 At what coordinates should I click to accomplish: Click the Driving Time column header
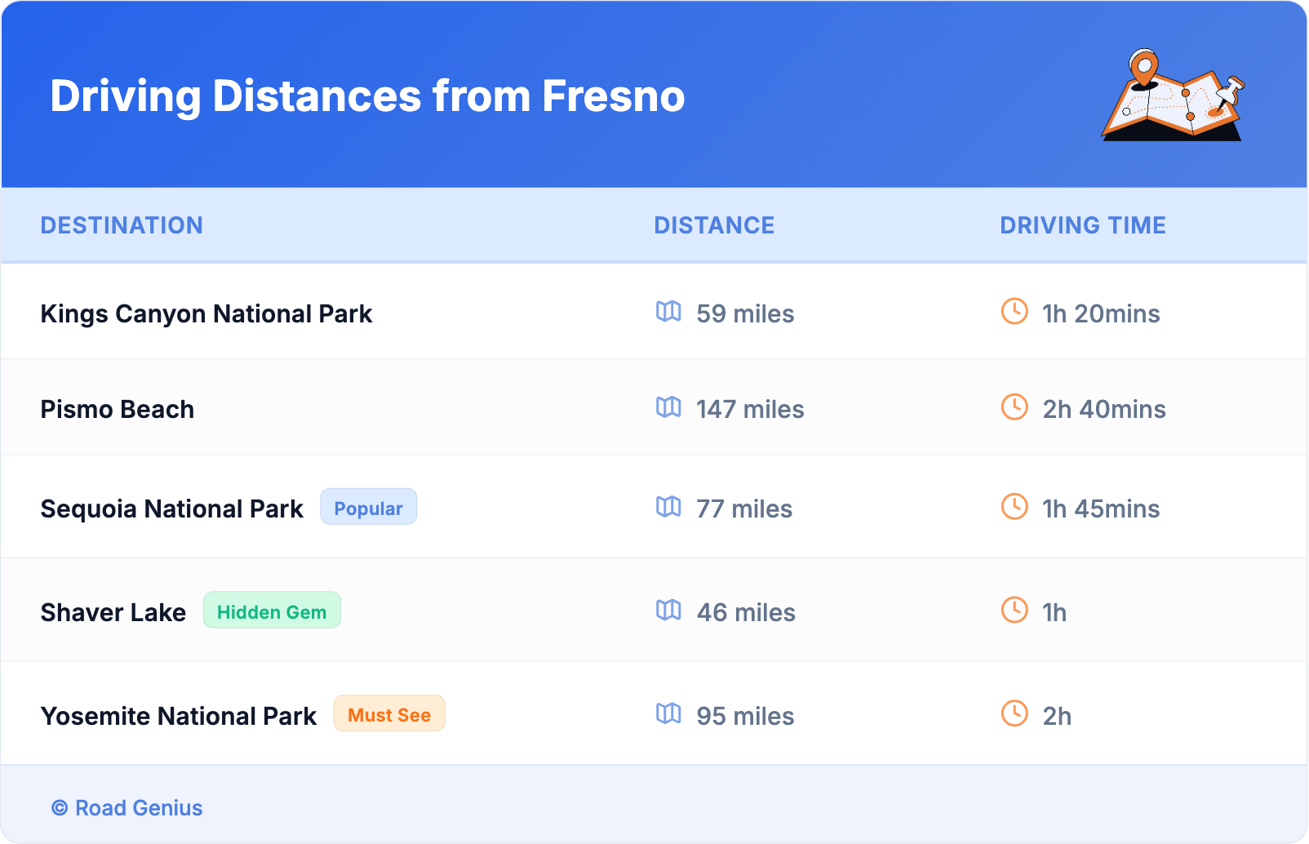point(1083,225)
